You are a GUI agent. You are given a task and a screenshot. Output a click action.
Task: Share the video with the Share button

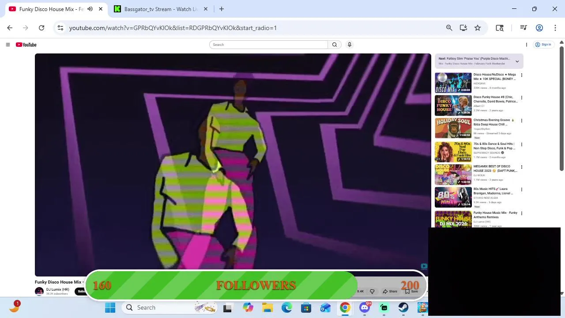tap(390, 291)
